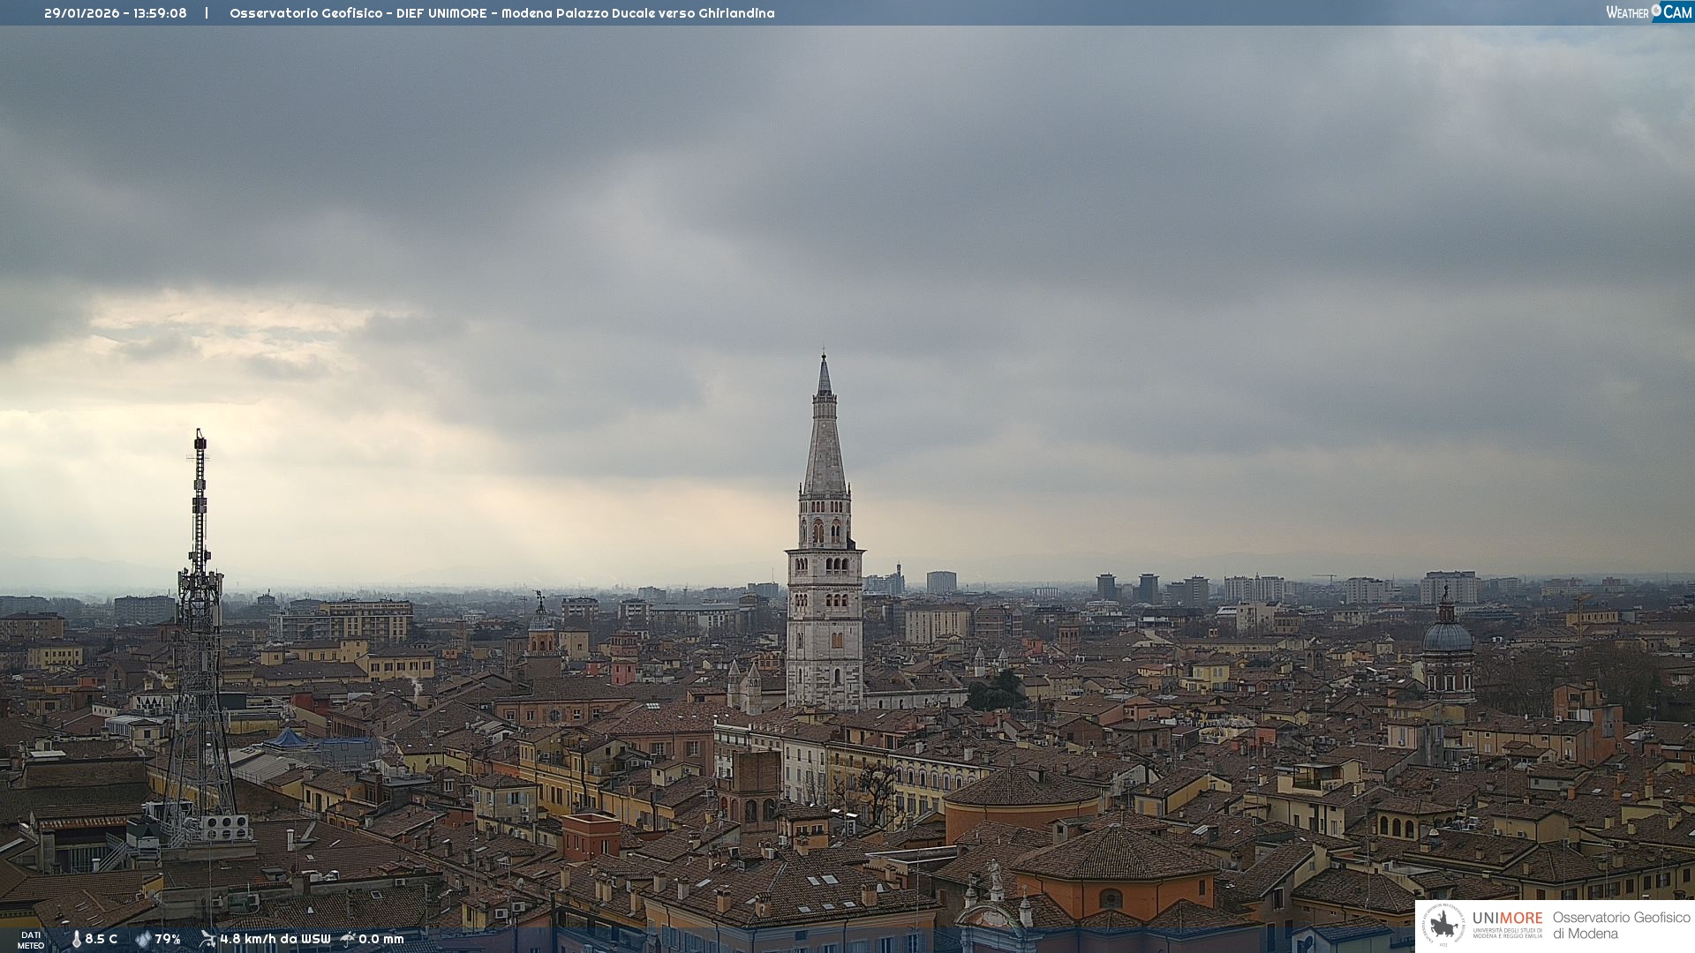This screenshot has height=953, width=1695.
Task: Click the DATI METEO label
Action: pos(31,940)
